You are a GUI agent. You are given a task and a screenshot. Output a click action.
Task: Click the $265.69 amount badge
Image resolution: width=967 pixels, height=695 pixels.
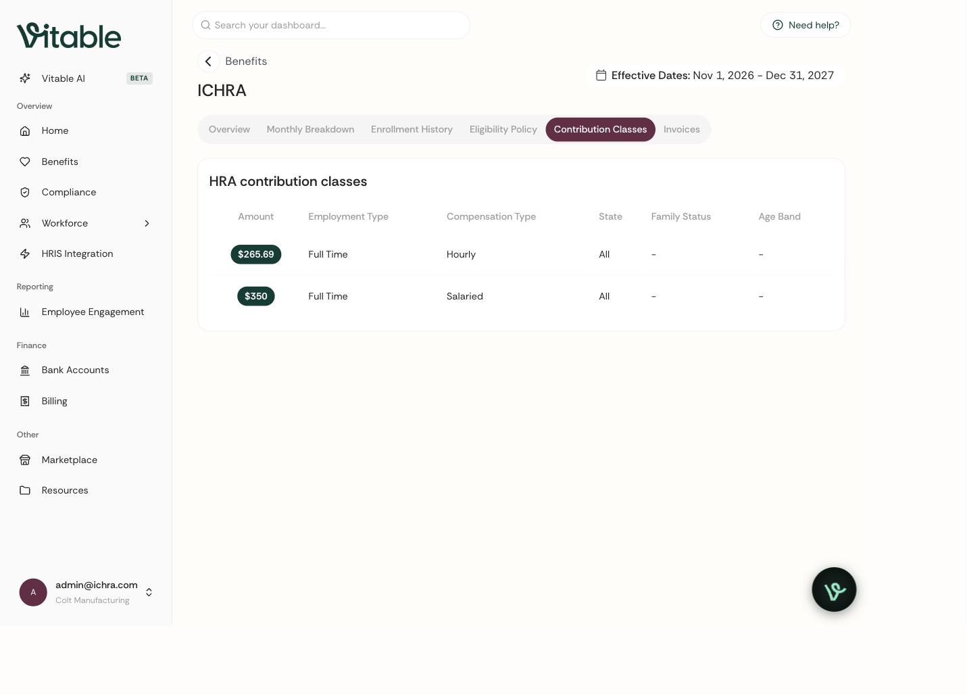pyautogui.click(x=256, y=254)
